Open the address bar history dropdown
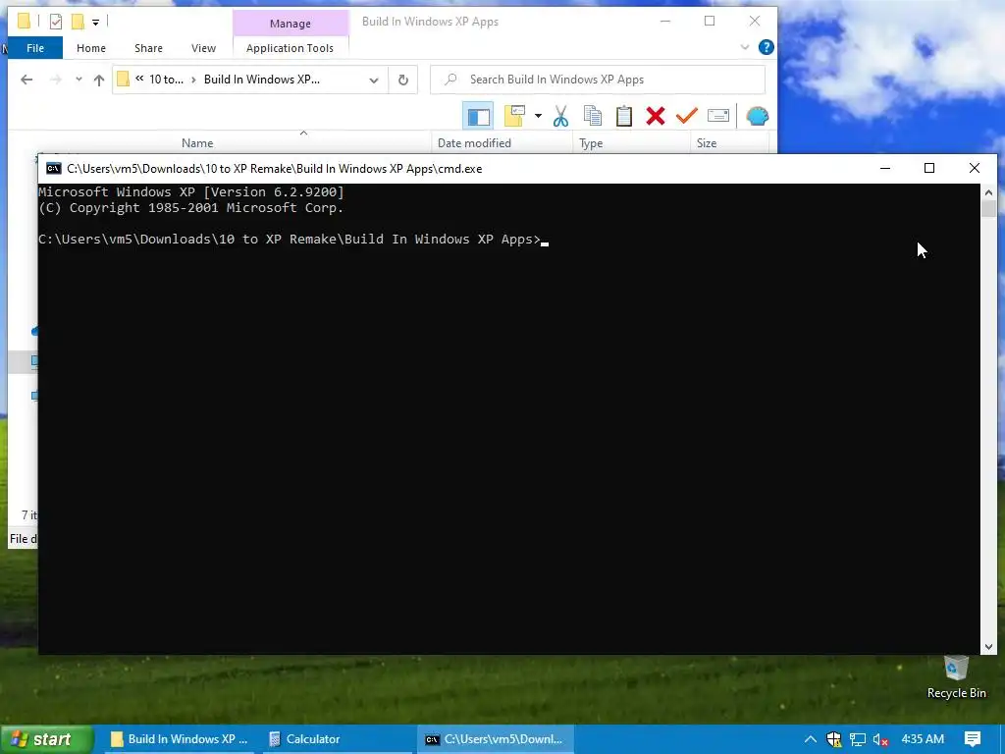 (374, 81)
